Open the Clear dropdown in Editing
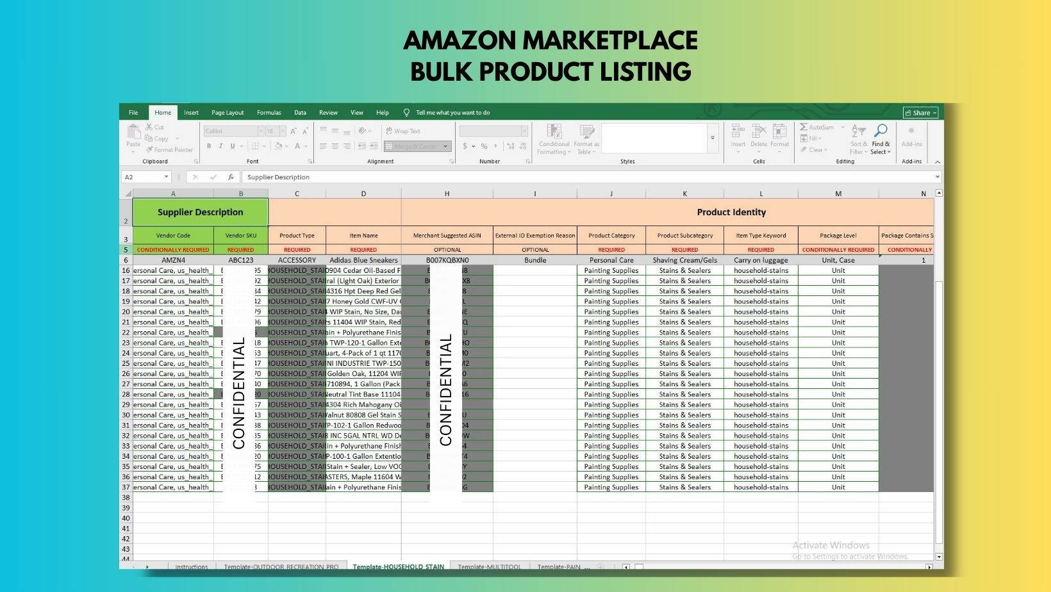This screenshot has height=592, width=1051. pyautogui.click(x=814, y=150)
